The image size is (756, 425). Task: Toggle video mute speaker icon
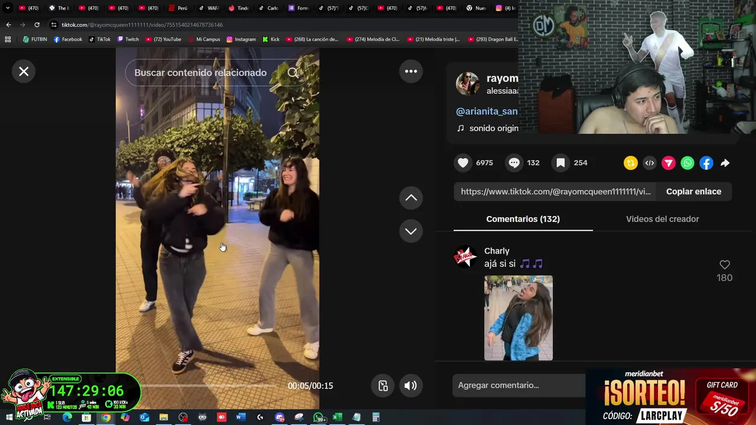tap(410, 386)
